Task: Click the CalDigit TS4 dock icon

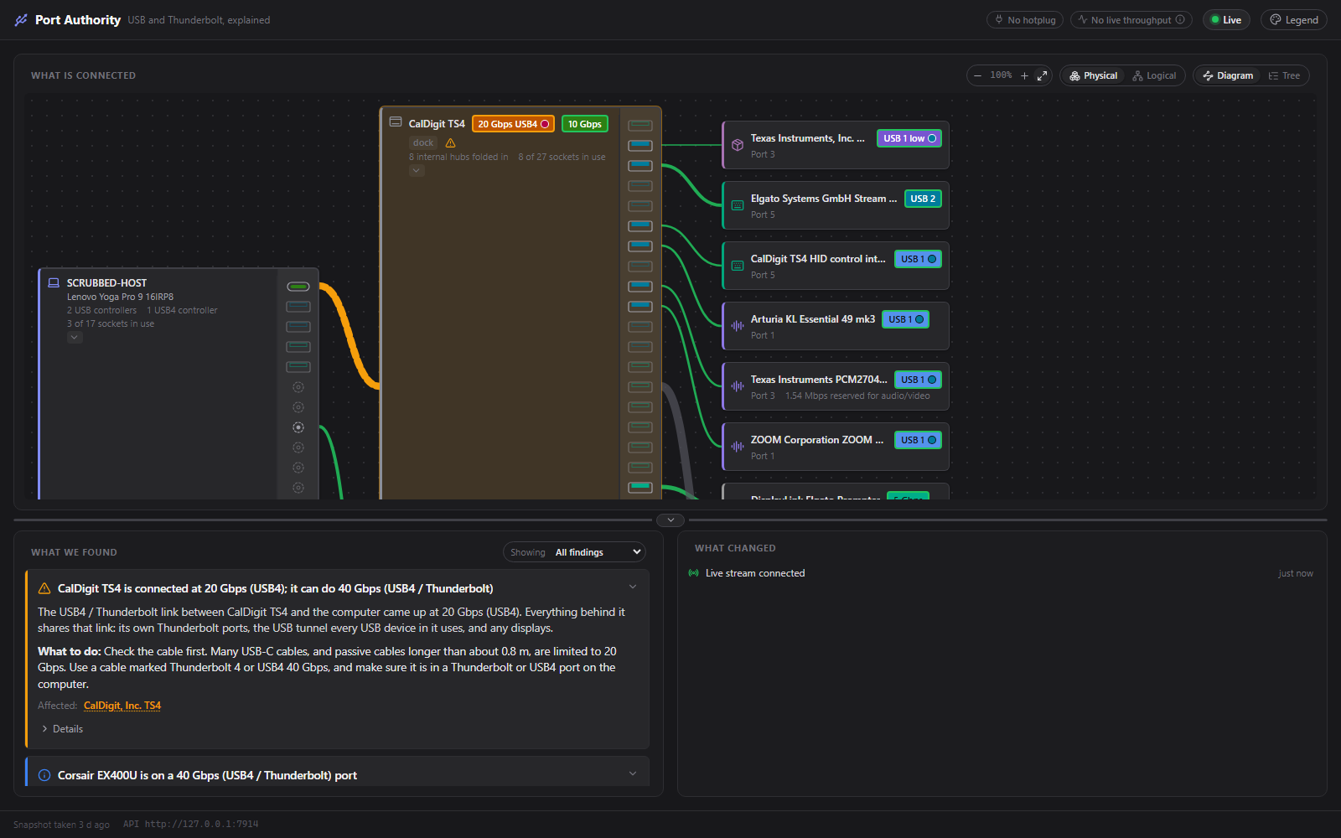Action: [396, 122]
